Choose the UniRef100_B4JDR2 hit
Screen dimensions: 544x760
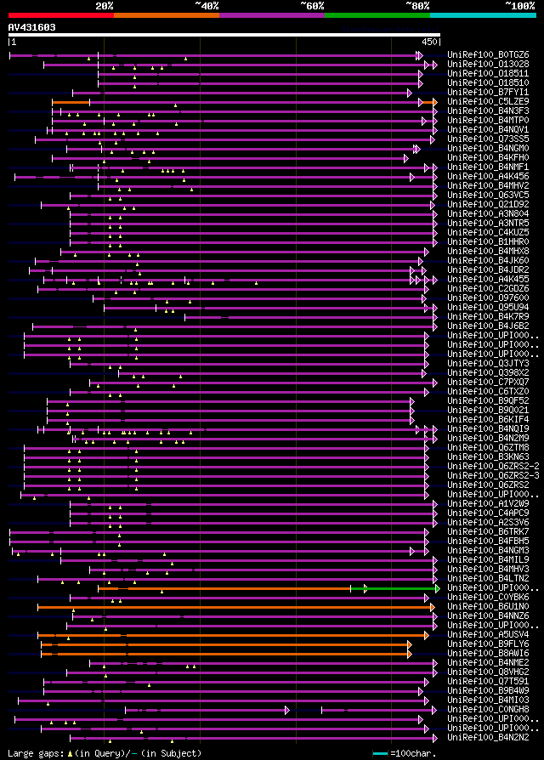[x=488, y=270]
